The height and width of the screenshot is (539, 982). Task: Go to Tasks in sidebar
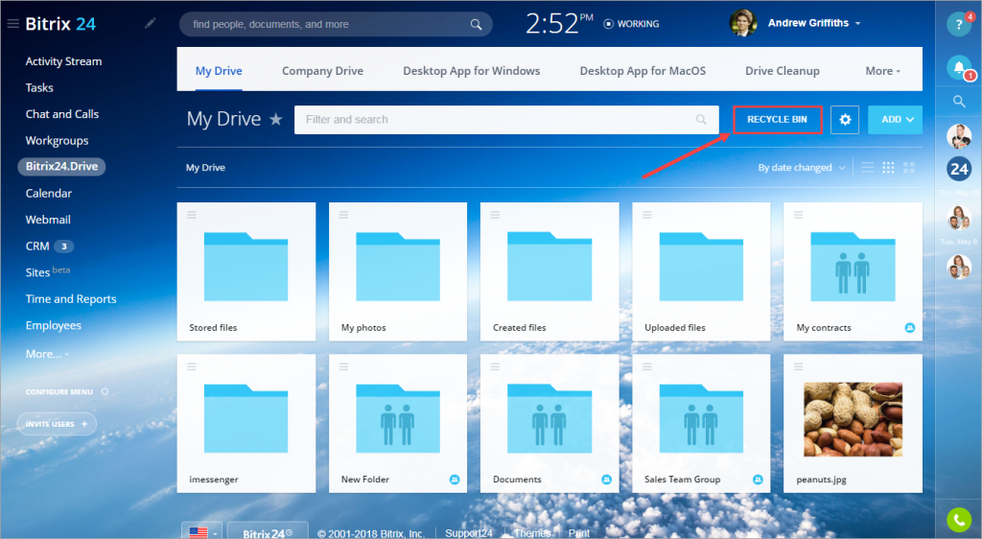coord(38,87)
